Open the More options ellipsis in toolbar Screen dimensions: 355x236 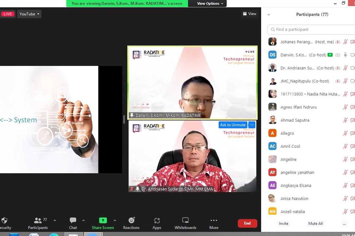tap(214, 221)
